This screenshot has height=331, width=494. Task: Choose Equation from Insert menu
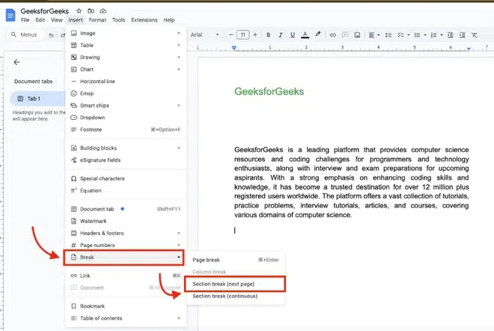tap(126, 190)
